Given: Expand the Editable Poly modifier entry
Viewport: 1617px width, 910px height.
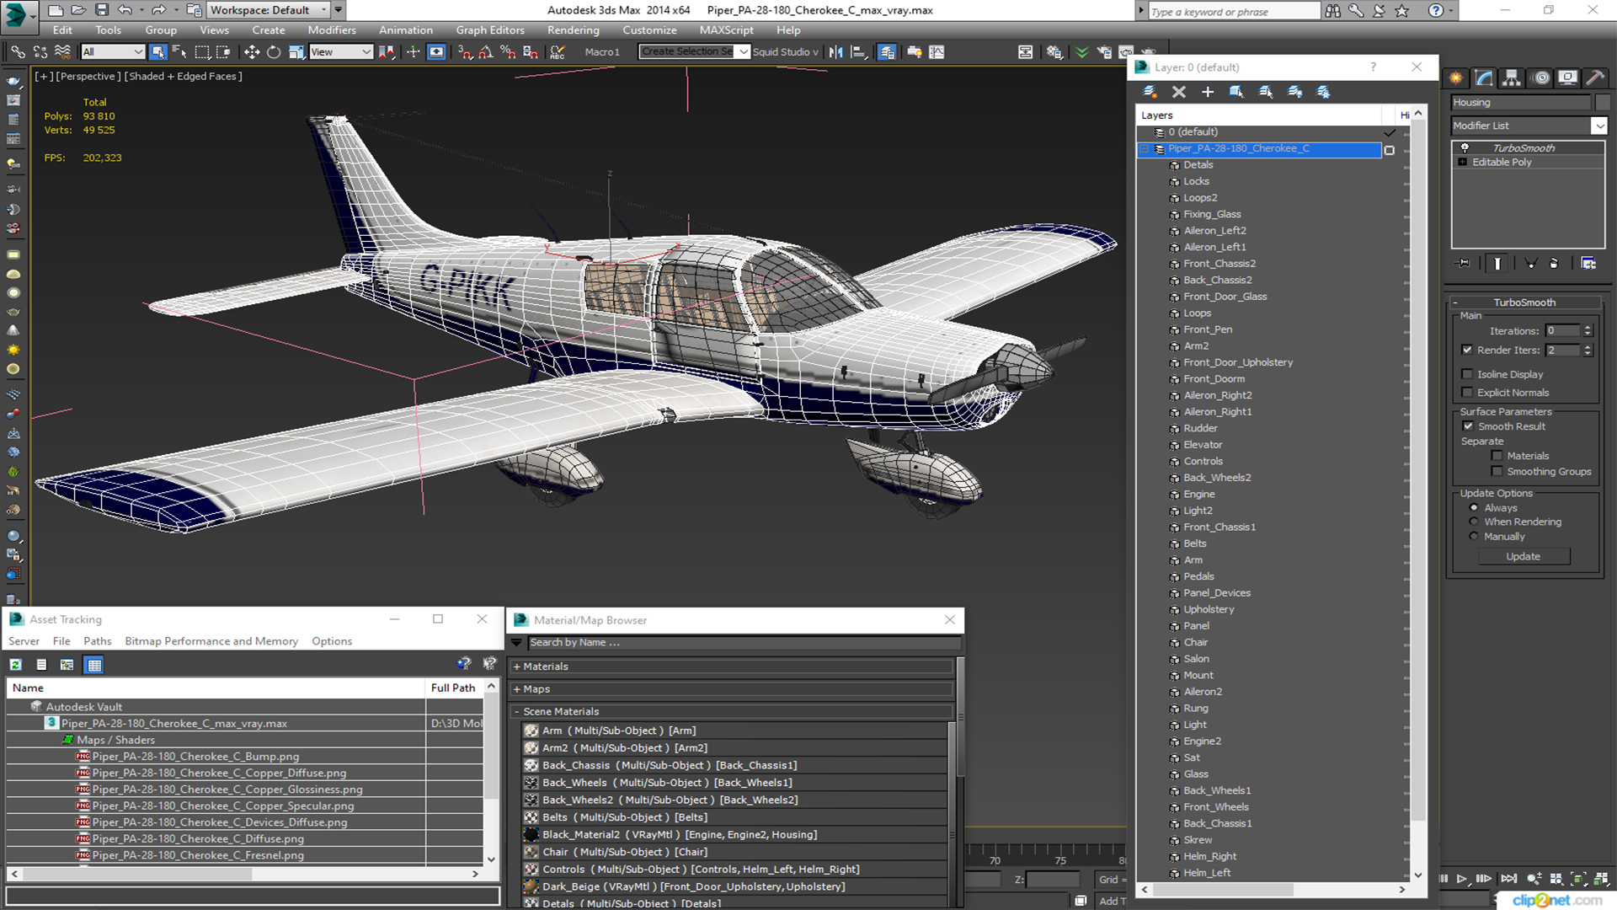Looking at the screenshot, I should 1463,162.
